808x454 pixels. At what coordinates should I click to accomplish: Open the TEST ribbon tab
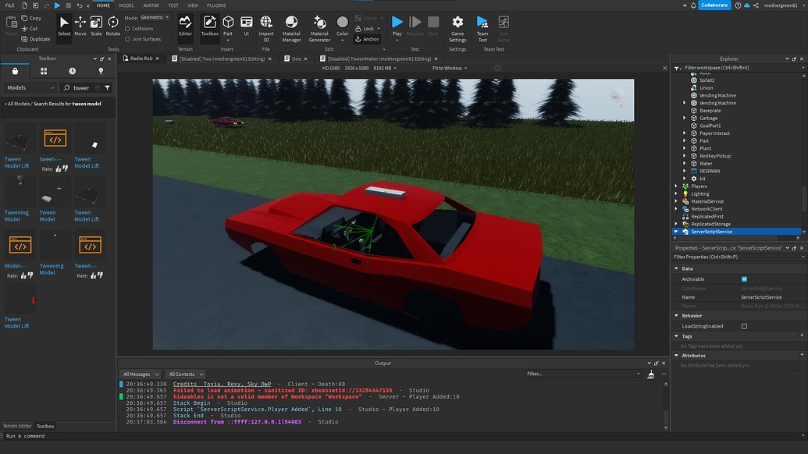173,5
